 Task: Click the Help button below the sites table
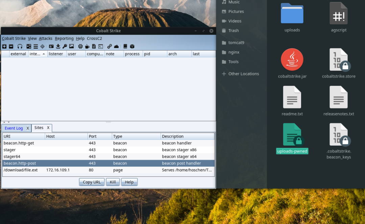[x=129, y=182]
